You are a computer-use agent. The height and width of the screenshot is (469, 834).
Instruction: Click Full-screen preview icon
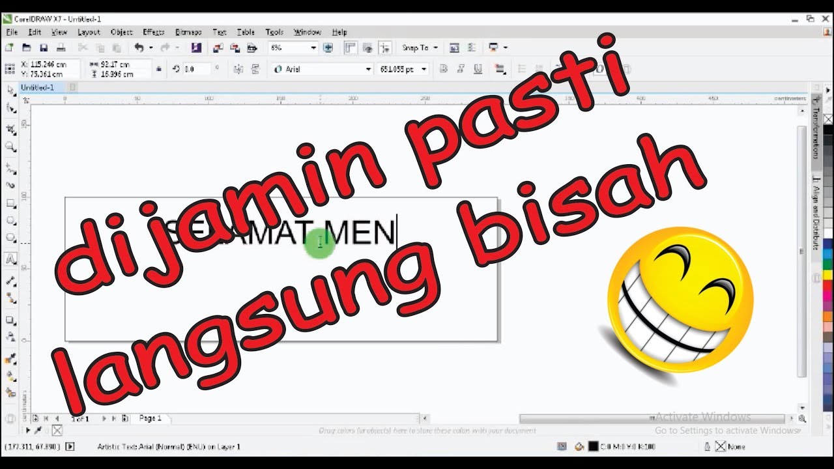point(328,48)
